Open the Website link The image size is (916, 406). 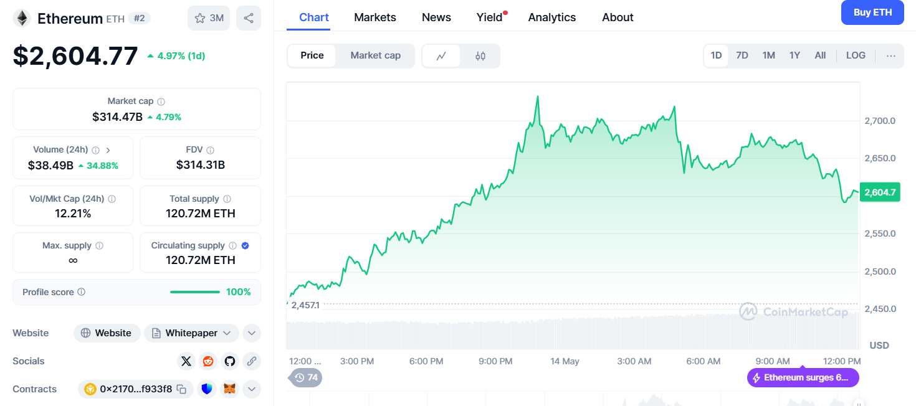tap(107, 333)
